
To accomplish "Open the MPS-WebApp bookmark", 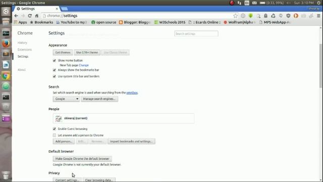I will pyautogui.click(x=275, y=22).
